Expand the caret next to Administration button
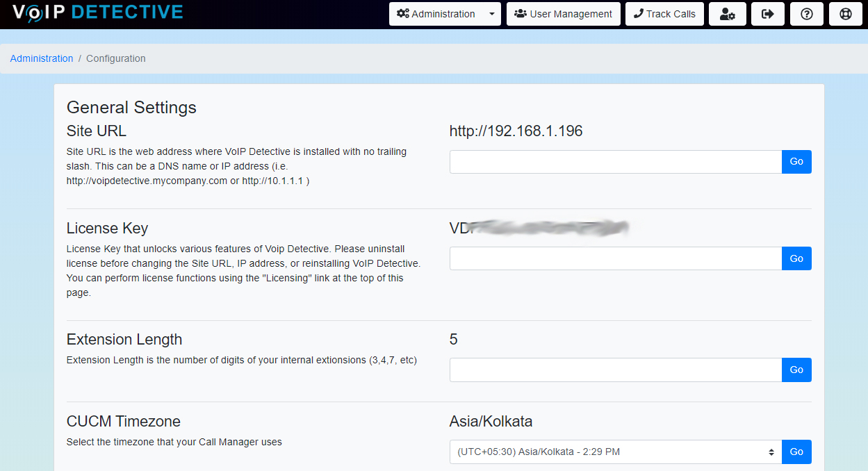 (492, 14)
